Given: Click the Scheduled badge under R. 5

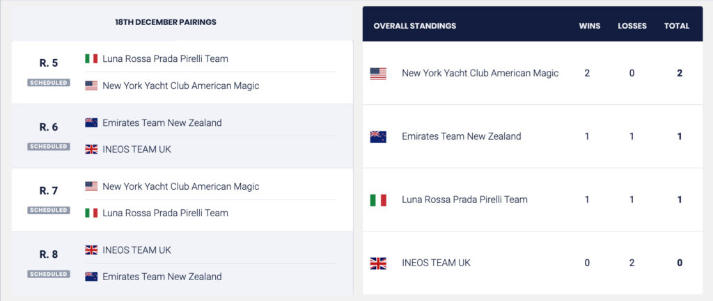Looking at the screenshot, I should coord(49,83).
